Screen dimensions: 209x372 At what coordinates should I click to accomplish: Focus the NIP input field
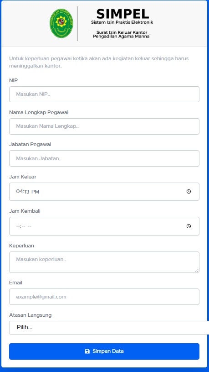104,94
